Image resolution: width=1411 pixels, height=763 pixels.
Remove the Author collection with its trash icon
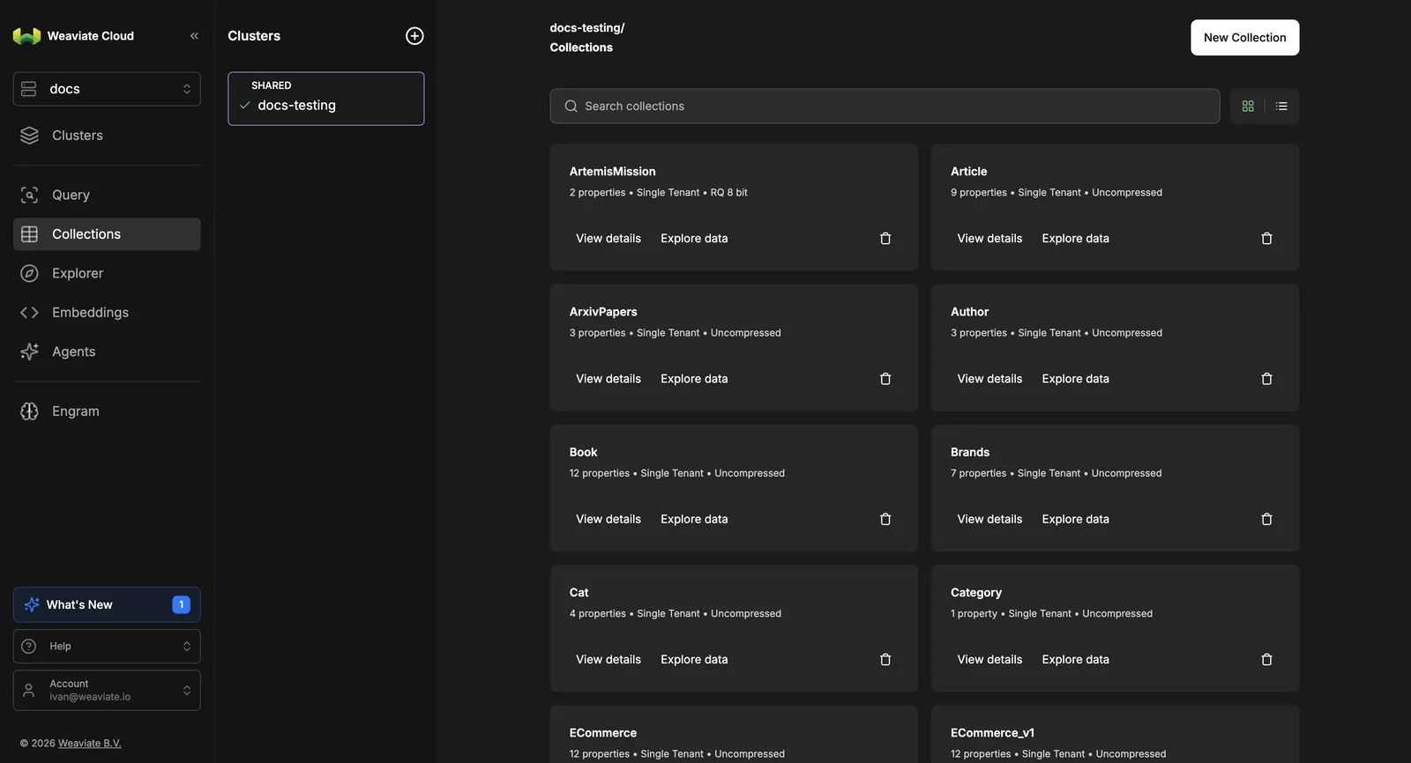pos(1266,379)
